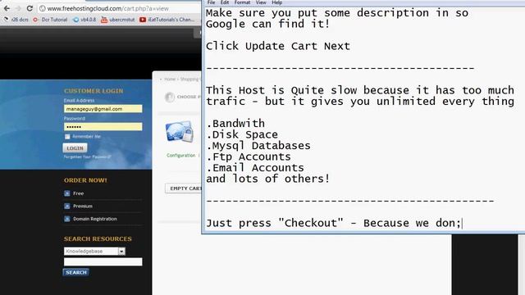Open Notepad Help menu

click(x=276, y=2)
